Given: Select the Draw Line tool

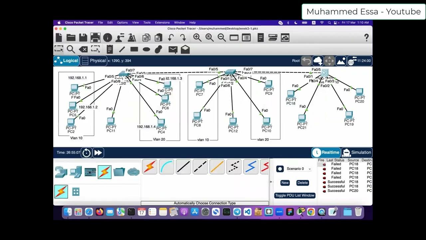Looking at the screenshot, I should pyautogui.click(x=122, y=49).
